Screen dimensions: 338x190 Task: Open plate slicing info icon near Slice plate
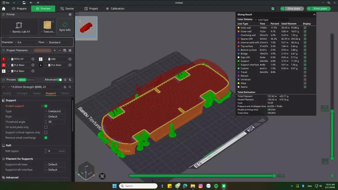273,8
